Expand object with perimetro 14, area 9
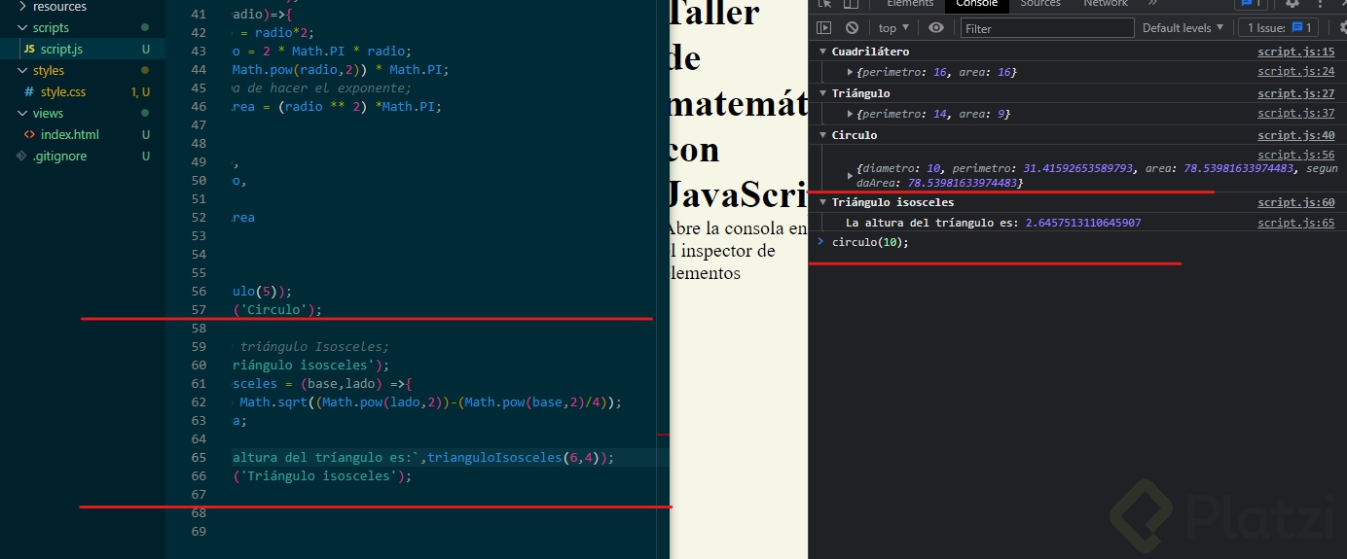This screenshot has height=559, width=1347. pyautogui.click(x=851, y=114)
